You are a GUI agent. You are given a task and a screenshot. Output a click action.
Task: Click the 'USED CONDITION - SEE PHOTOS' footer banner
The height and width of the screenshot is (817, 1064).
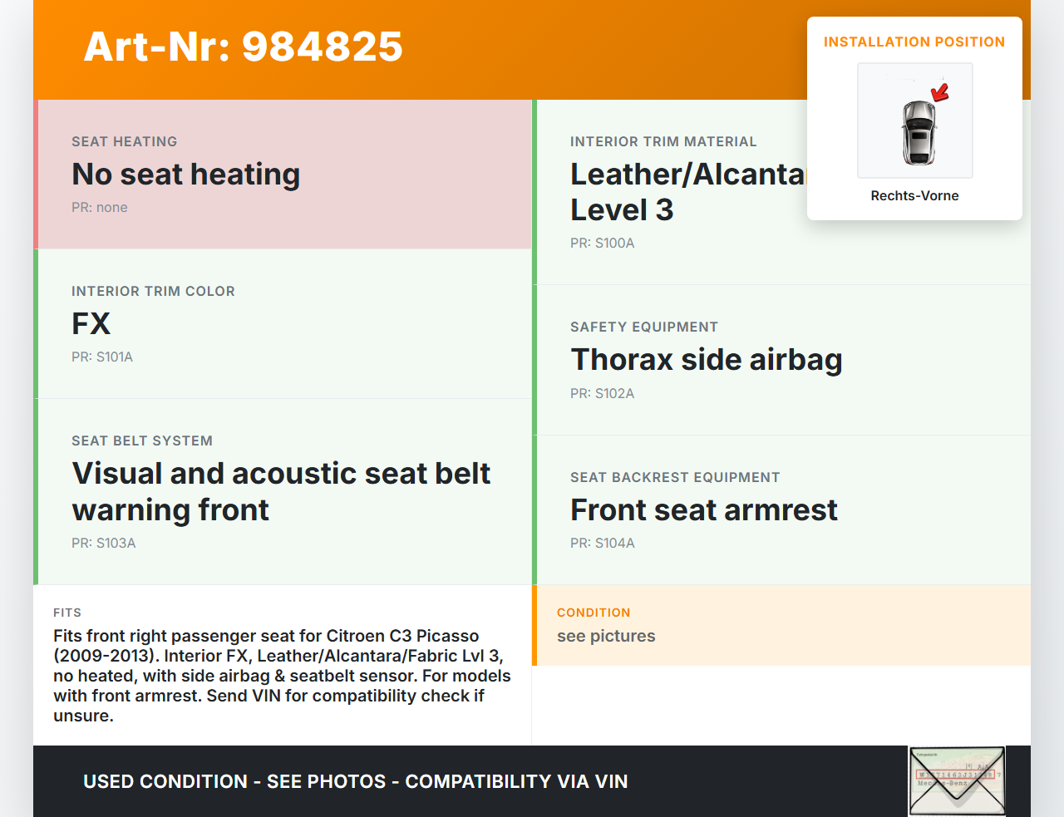tap(355, 781)
